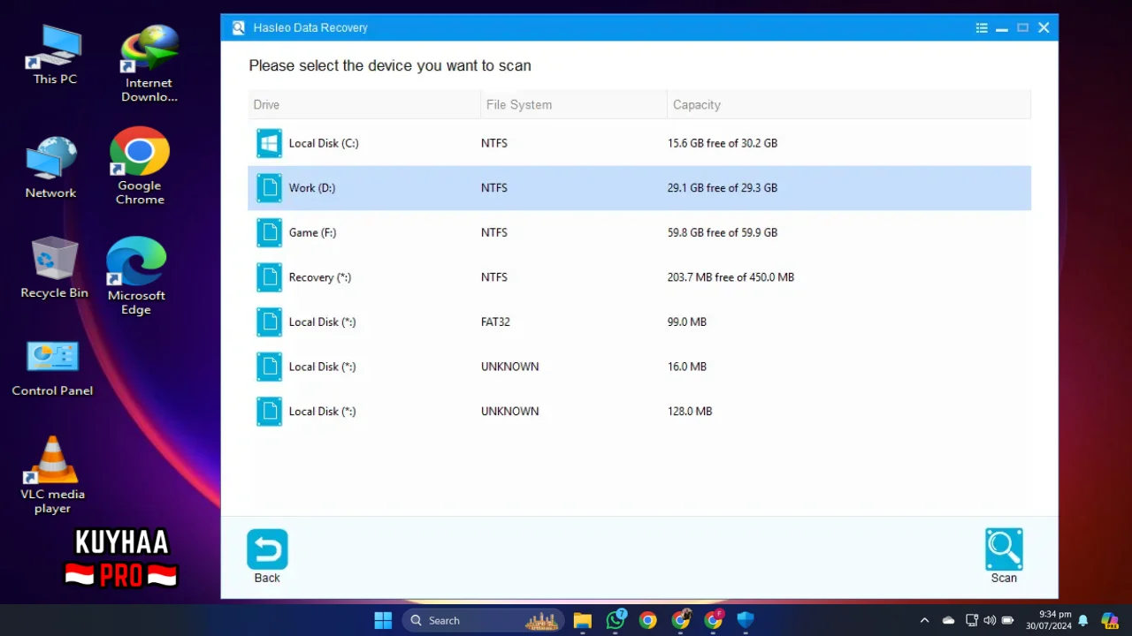This screenshot has height=636, width=1132.
Task: Select the Game (F:) drive row
Action: coord(639,232)
